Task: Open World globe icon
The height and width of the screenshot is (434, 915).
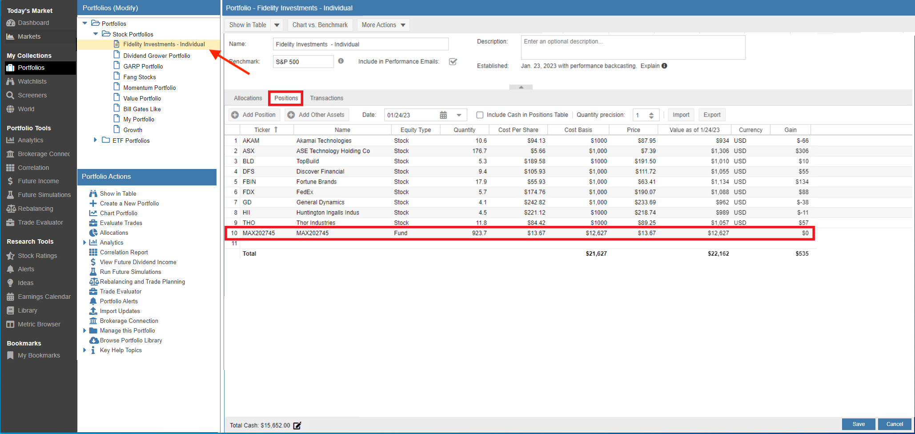Action: [10, 109]
